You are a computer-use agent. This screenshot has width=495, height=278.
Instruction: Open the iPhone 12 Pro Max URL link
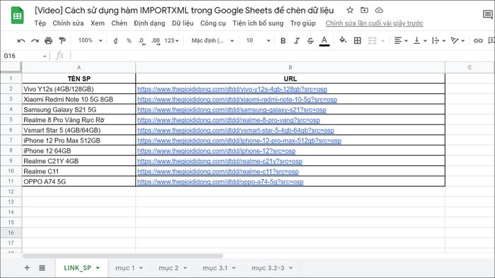(239, 140)
